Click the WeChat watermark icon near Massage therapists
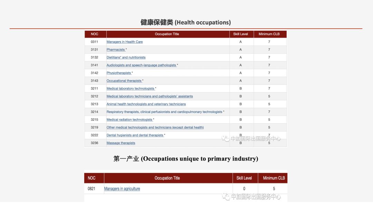 click(226, 139)
